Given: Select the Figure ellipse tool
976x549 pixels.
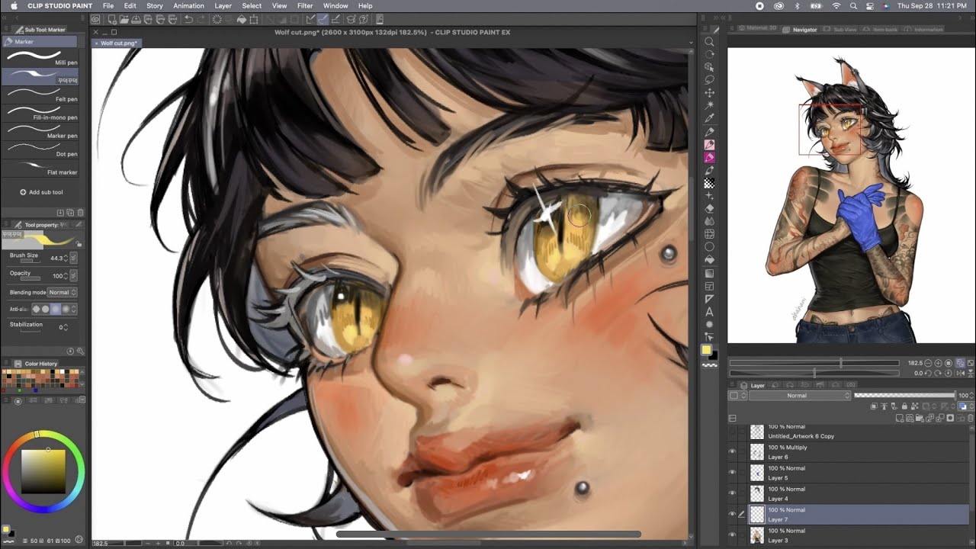Looking at the screenshot, I should coord(709,247).
